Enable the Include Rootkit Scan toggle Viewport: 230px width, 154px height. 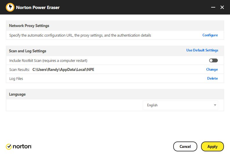coord(213,60)
